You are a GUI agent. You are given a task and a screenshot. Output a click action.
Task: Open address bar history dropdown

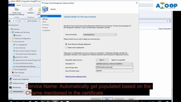[x=167, y=21]
